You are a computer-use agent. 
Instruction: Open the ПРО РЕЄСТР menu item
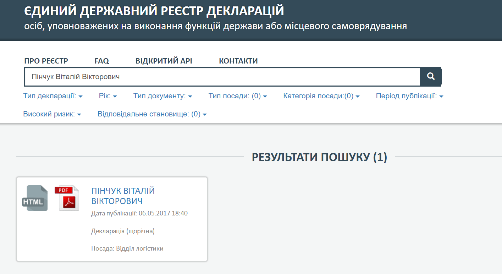(46, 61)
